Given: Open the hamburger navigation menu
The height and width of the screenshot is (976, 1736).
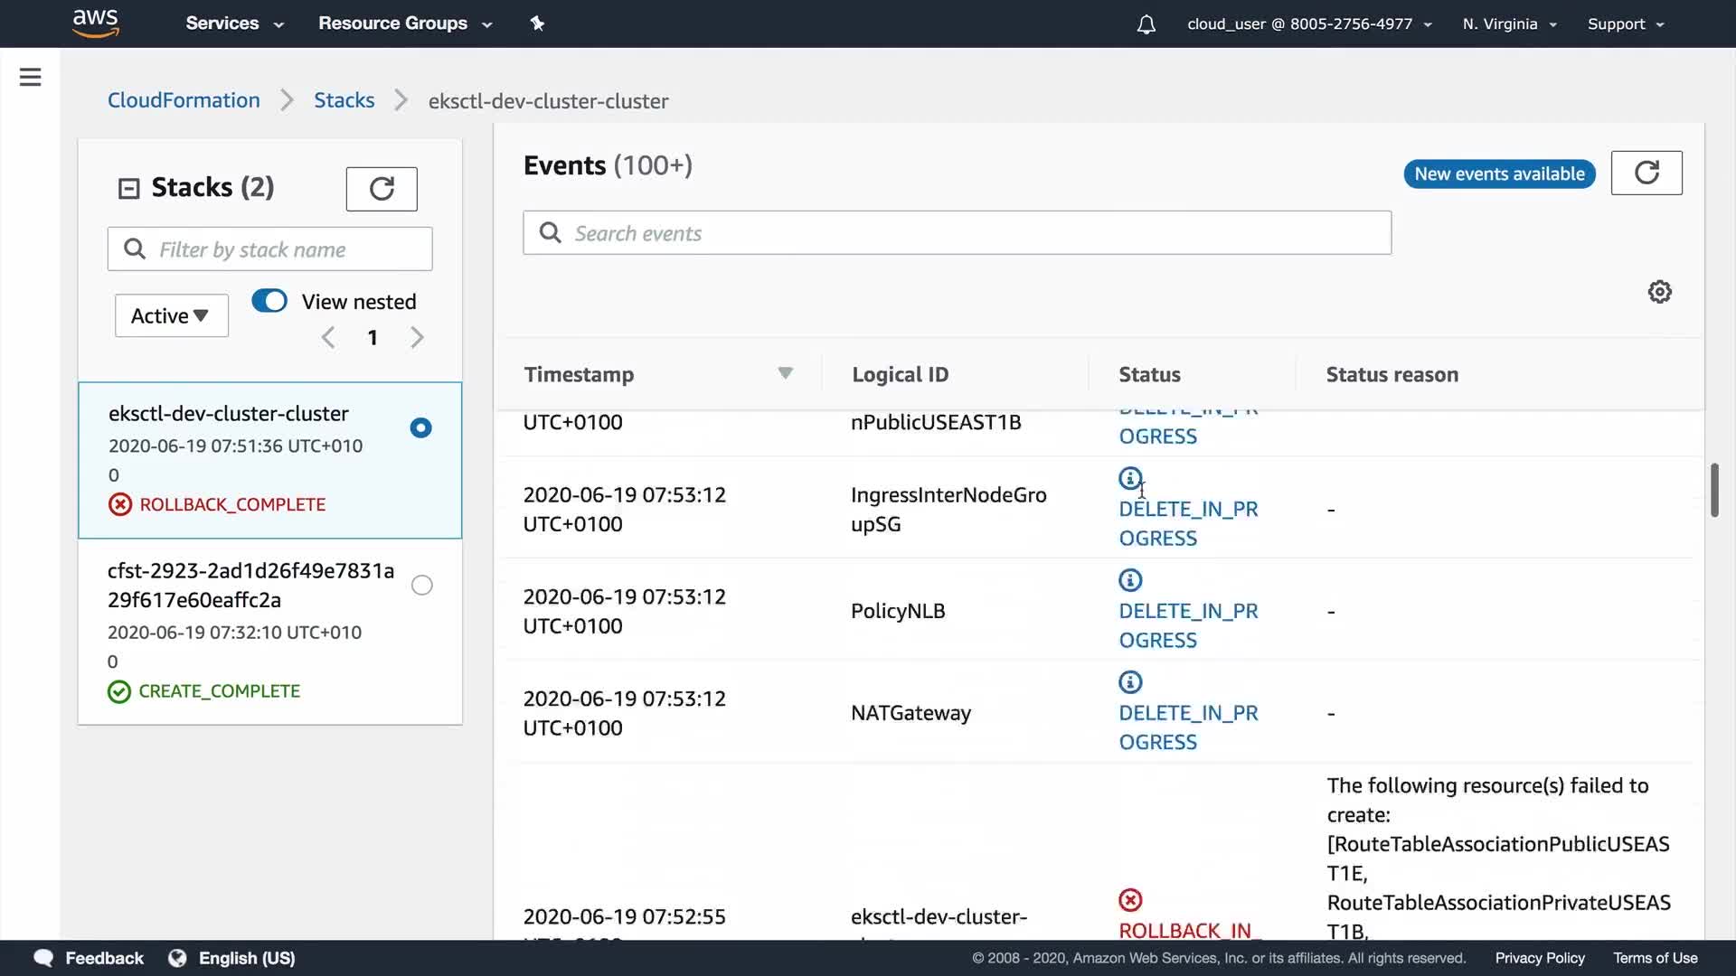Looking at the screenshot, I should [x=30, y=77].
